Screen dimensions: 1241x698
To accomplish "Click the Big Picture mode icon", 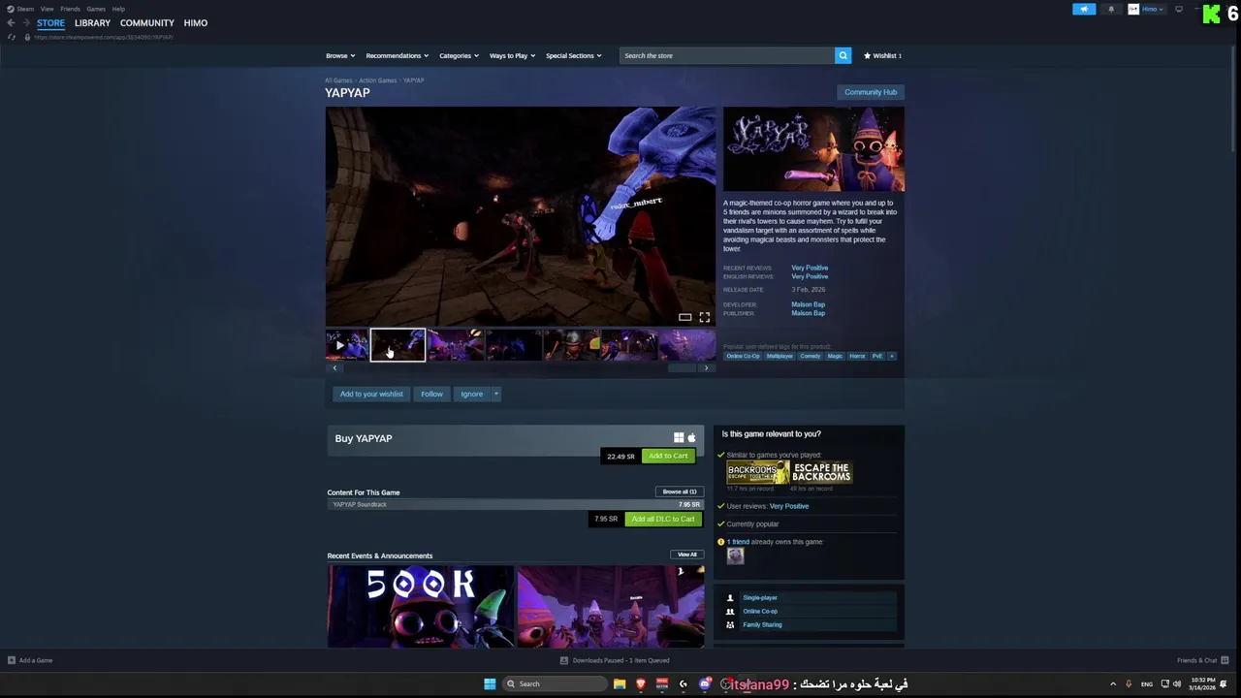I will tap(1179, 9).
